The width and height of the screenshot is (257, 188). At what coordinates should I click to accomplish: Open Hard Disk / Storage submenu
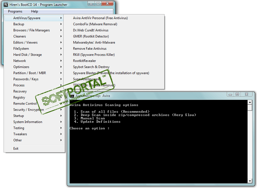(34, 55)
